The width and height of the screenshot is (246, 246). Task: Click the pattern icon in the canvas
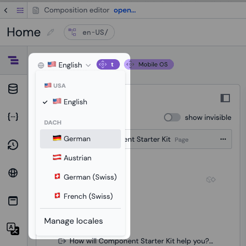(x=211, y=180)
